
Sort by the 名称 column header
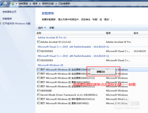pos(39,33)
